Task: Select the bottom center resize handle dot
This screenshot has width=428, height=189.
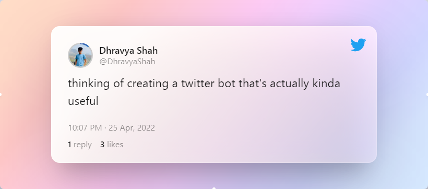Action: (214, 188)
